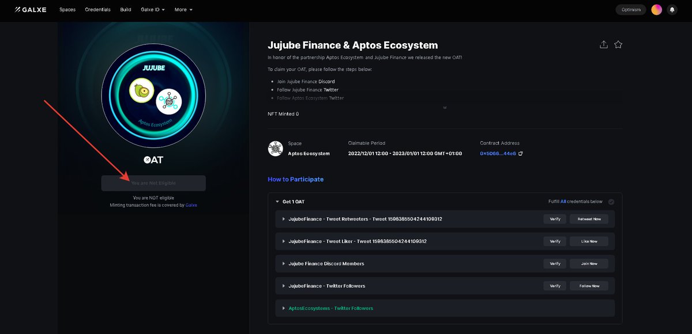Star the Jujube Finance campaign
Viewport: 692px width, 334px height.
point(618,44)
